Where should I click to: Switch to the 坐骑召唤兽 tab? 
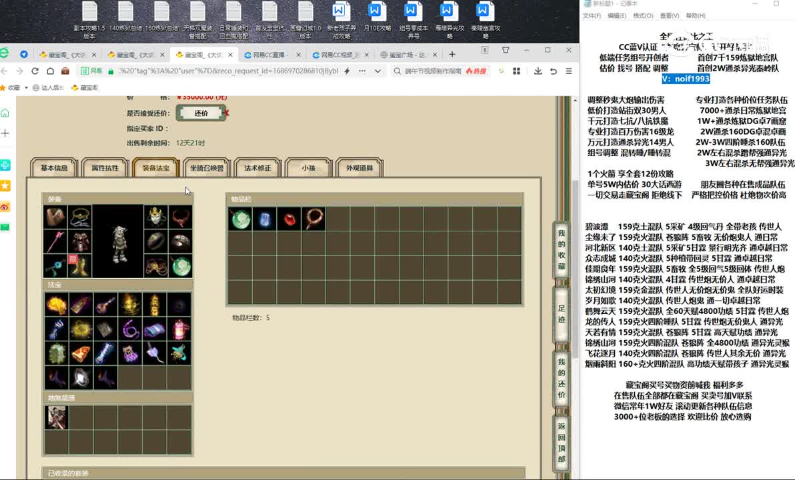coord(206,168)
